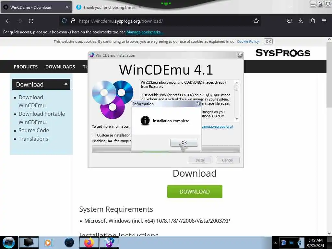Click OK in the Information dialog

(x=184, y=143)
